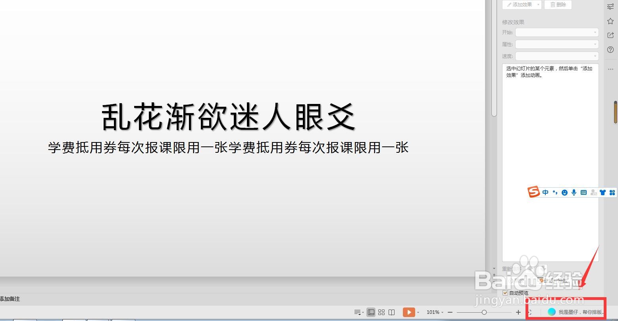The image size is (618, 321).
Task: Open the 101% zoom level dropdown
Action: point(435,312)
